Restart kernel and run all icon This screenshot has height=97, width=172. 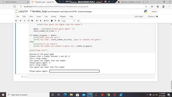pyautogui.click(x=59, y=21)
